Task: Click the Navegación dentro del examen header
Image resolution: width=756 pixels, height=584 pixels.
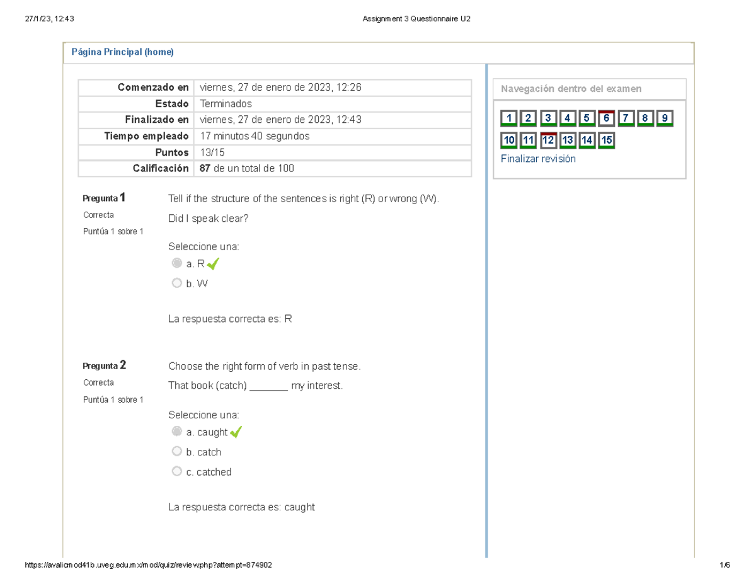Action: tap(571, 89)
